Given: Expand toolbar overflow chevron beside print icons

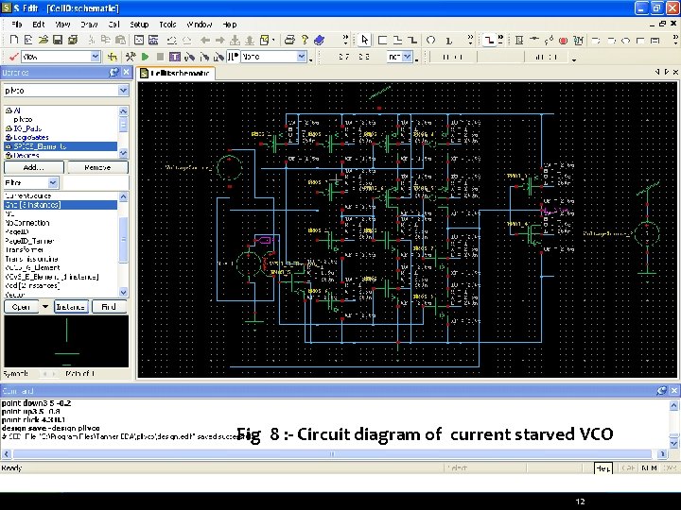Looking at the screenshot, I should tap(345, 40).
